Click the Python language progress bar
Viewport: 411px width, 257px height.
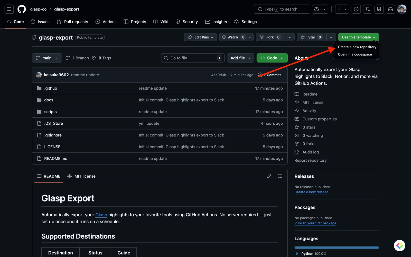click(337, 247)
